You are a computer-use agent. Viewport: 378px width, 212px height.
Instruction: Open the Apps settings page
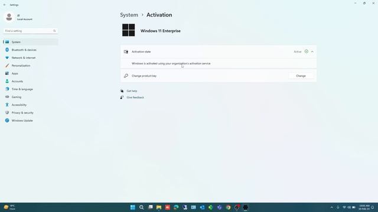tap(30, 74)
